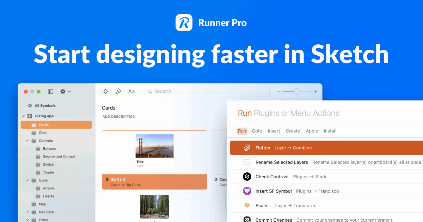
Task: Click the zoom in plus icon
Action: coord(315,92)
